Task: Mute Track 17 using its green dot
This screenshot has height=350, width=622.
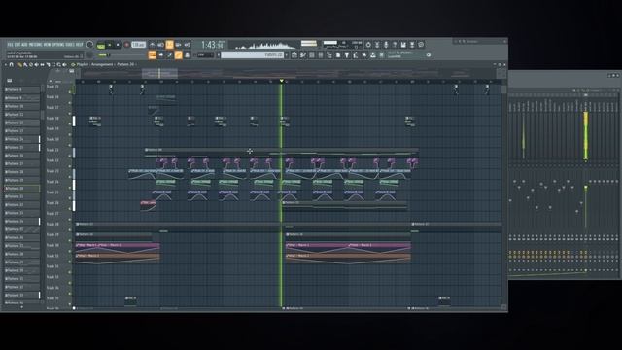Action: (x=70, y=114)
